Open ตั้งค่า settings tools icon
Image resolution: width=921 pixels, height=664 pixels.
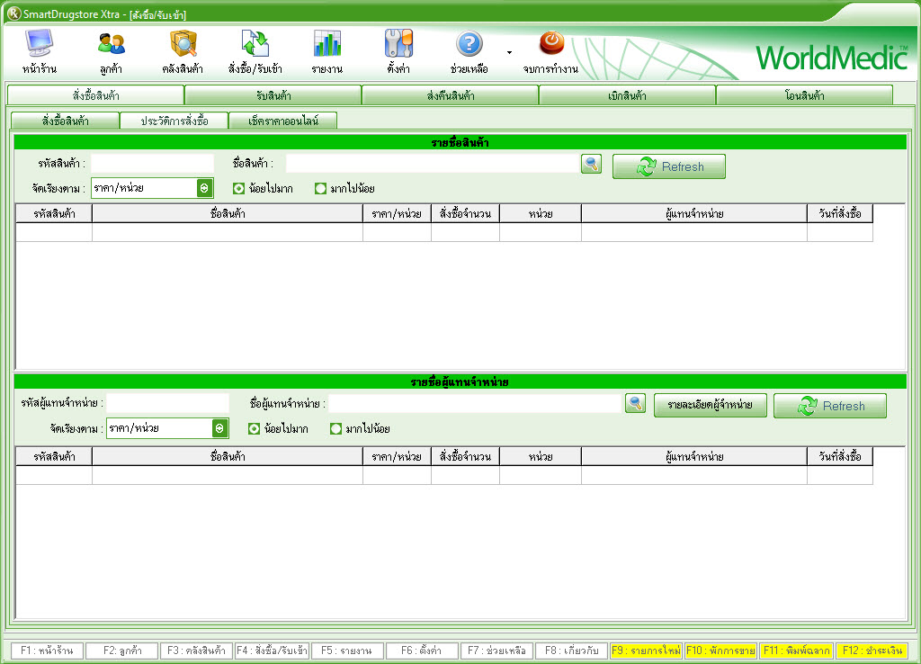tap(398, 45)
